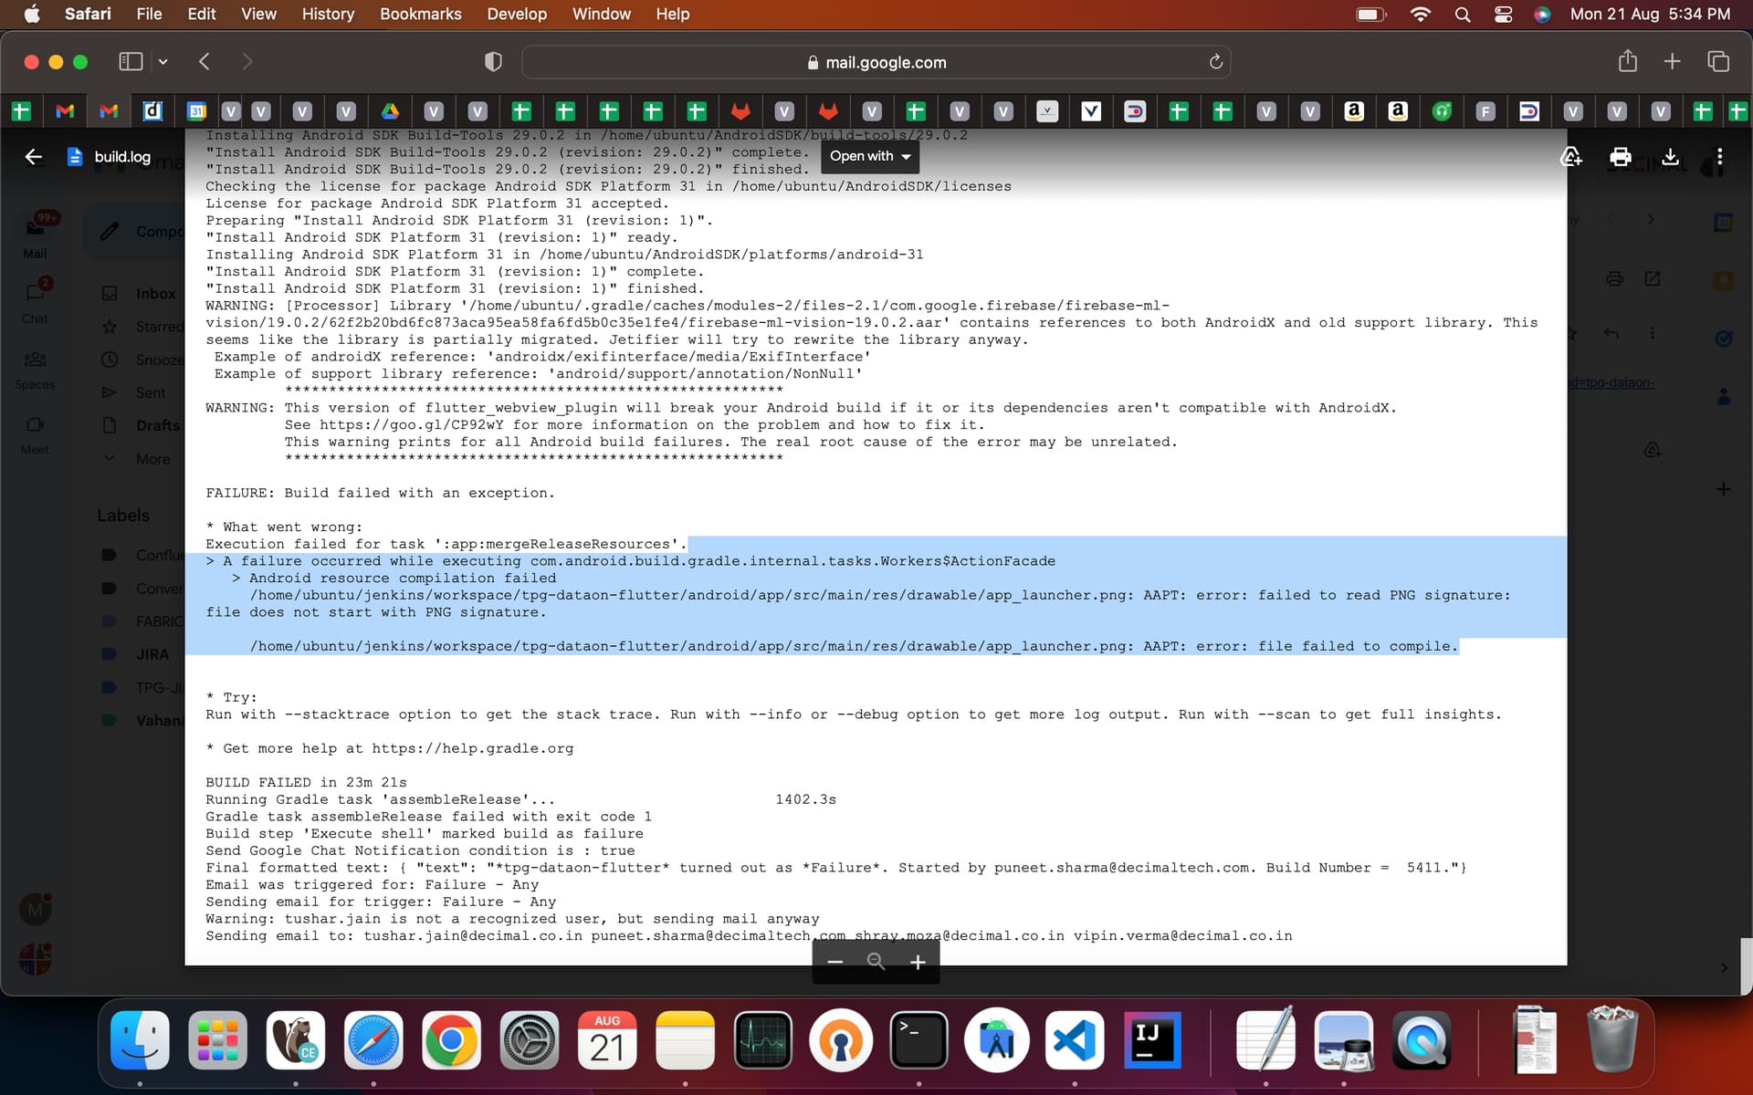The width and height of the screenshot is (1753, 1095).
Task: Open the File menu
Action: [x=149, y=14]
